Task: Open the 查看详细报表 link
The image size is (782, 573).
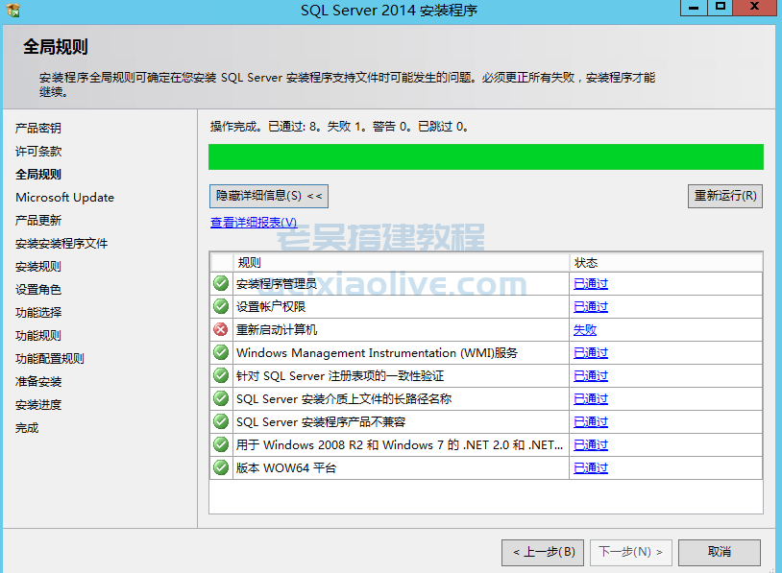Action: [x=254, y=223]
